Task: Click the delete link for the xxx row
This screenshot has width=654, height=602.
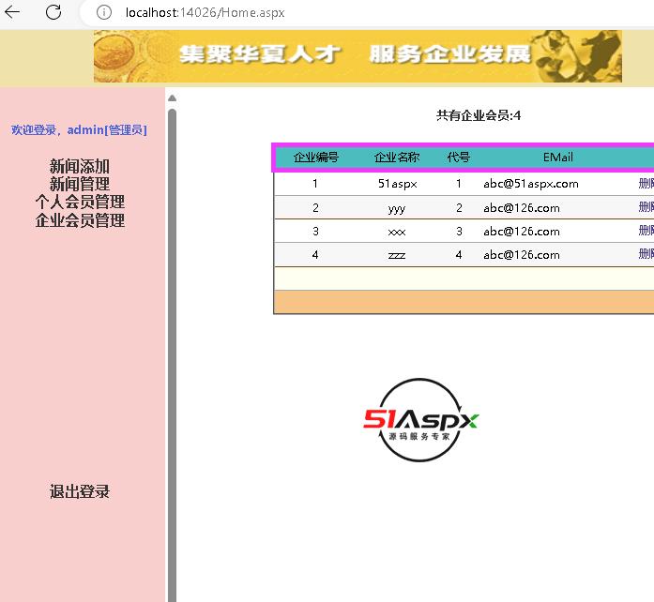Action: click(x=646, y=231)
